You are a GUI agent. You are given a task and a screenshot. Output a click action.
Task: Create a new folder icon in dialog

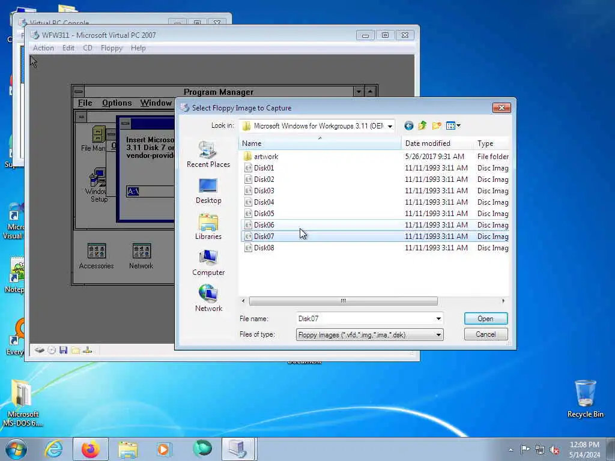pos(437,126)
